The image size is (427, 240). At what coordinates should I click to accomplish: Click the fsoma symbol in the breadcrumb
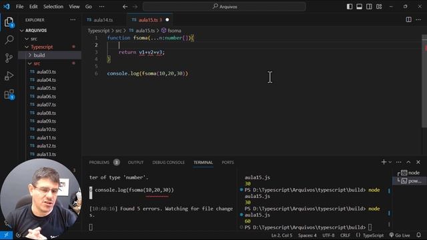coord(171,31)
